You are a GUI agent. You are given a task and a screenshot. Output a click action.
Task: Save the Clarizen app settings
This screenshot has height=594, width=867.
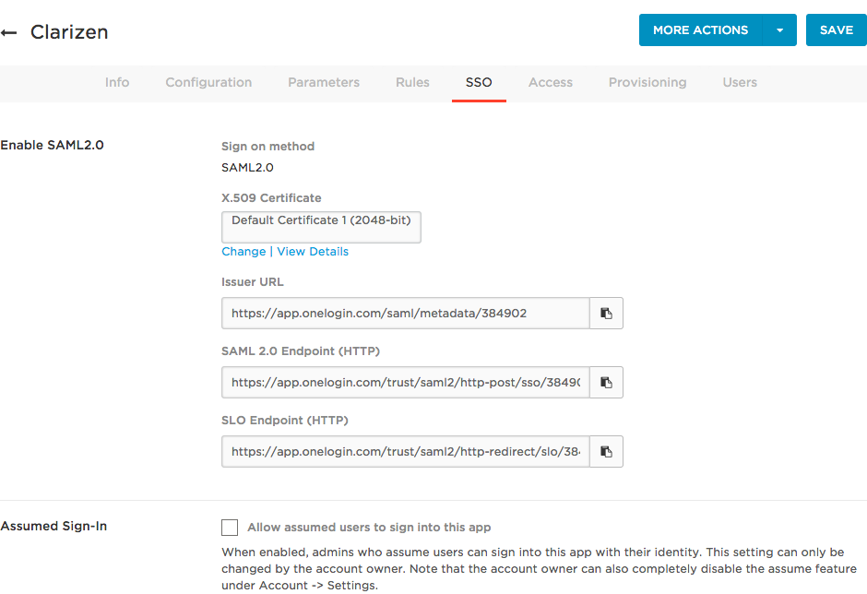(836, 30)
